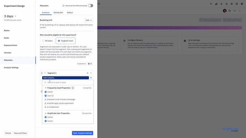Open the Bucketing Unit User dropdown
Screen dimensions: 246x138
(x=89, y=20)
